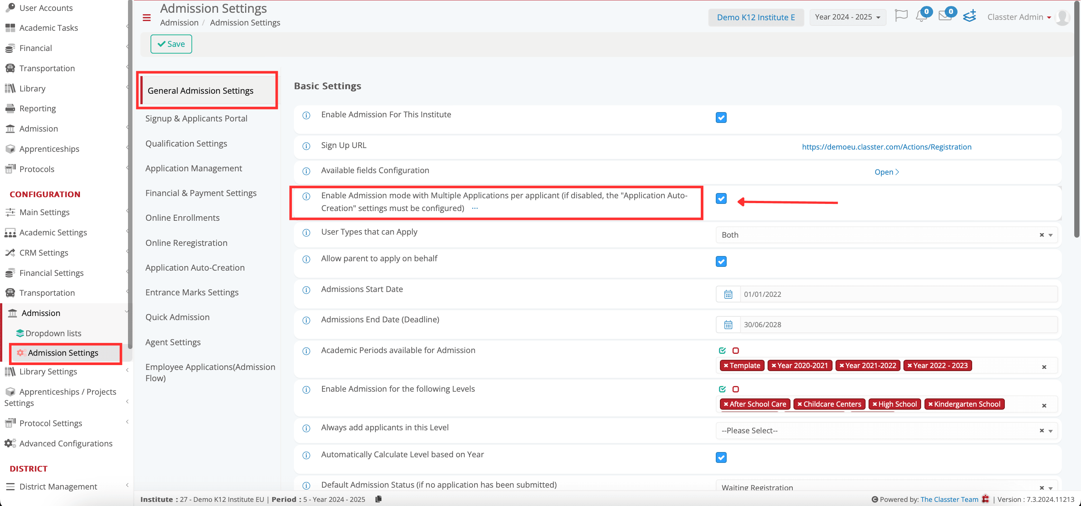Image resolution: width=1081 pixels, height=506 pixels.
Task: Toggle Automatically Calculate Level based on Year
Action: 721,457
